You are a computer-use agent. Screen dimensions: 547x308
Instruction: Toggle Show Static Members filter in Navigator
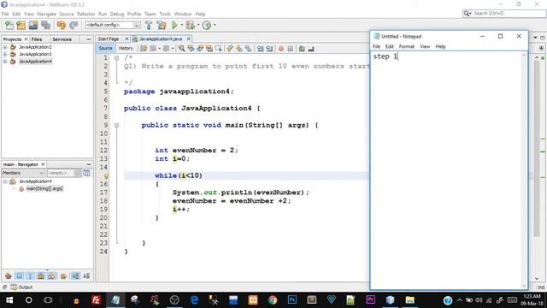pyautogui.click(x=30, y=275)
